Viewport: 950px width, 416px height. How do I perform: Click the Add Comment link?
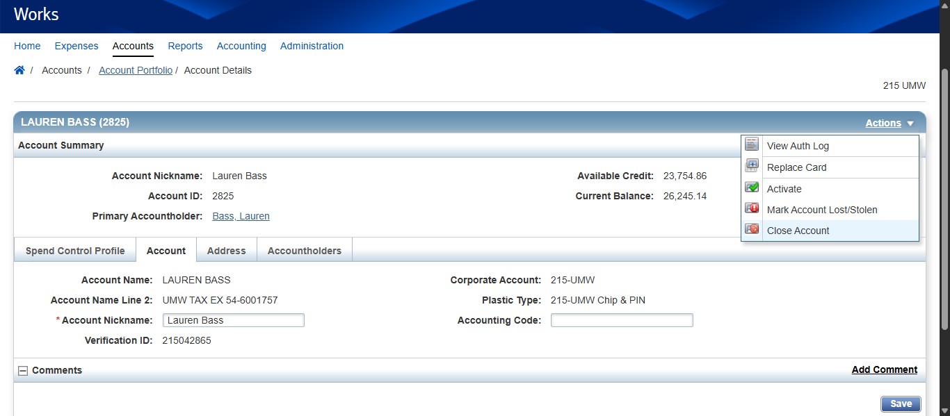884,369
